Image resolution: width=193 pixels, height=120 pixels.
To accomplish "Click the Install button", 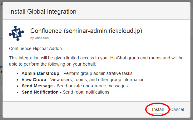I will pyautogui.click(x=158, y=109).
